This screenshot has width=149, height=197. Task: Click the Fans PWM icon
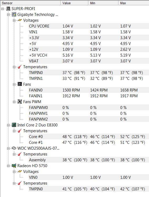tap(20, 102)
